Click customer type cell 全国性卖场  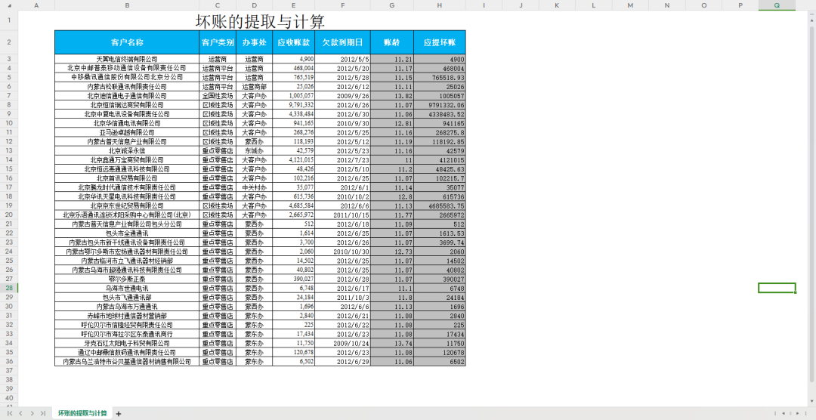218,96
